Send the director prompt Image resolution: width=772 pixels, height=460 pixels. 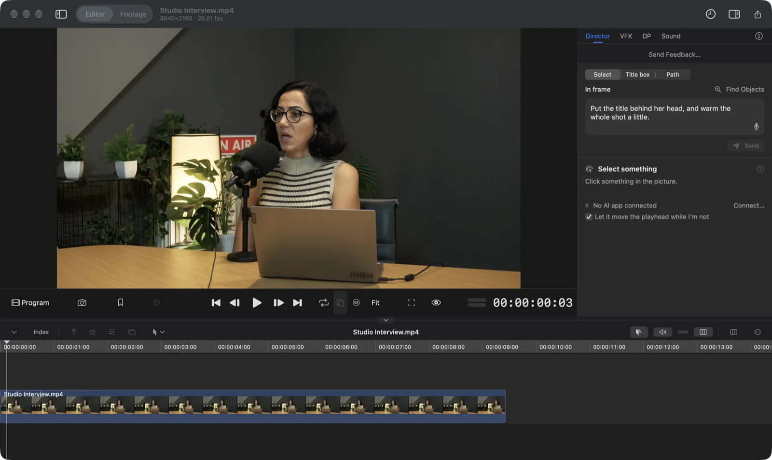pos(746,146)
